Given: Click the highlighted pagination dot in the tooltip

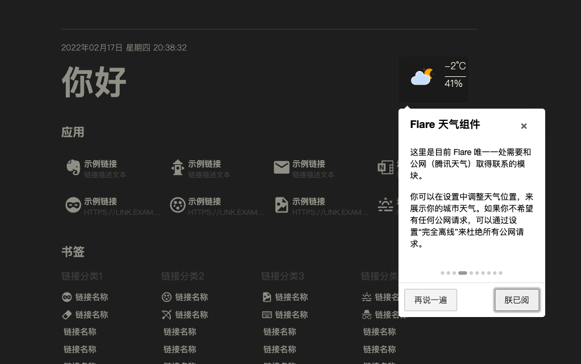Looking at the screenshot, I should (x=463, y=273).
